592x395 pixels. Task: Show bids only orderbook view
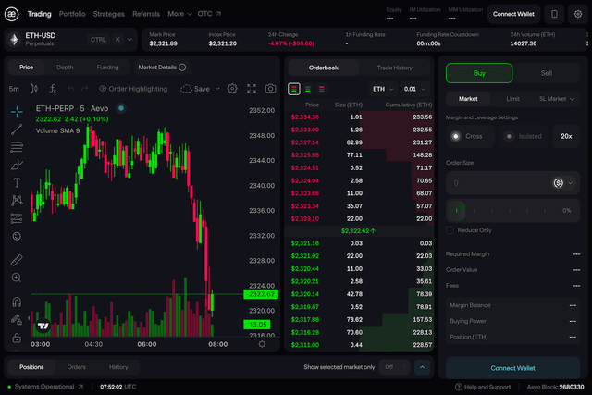[308, 89]
